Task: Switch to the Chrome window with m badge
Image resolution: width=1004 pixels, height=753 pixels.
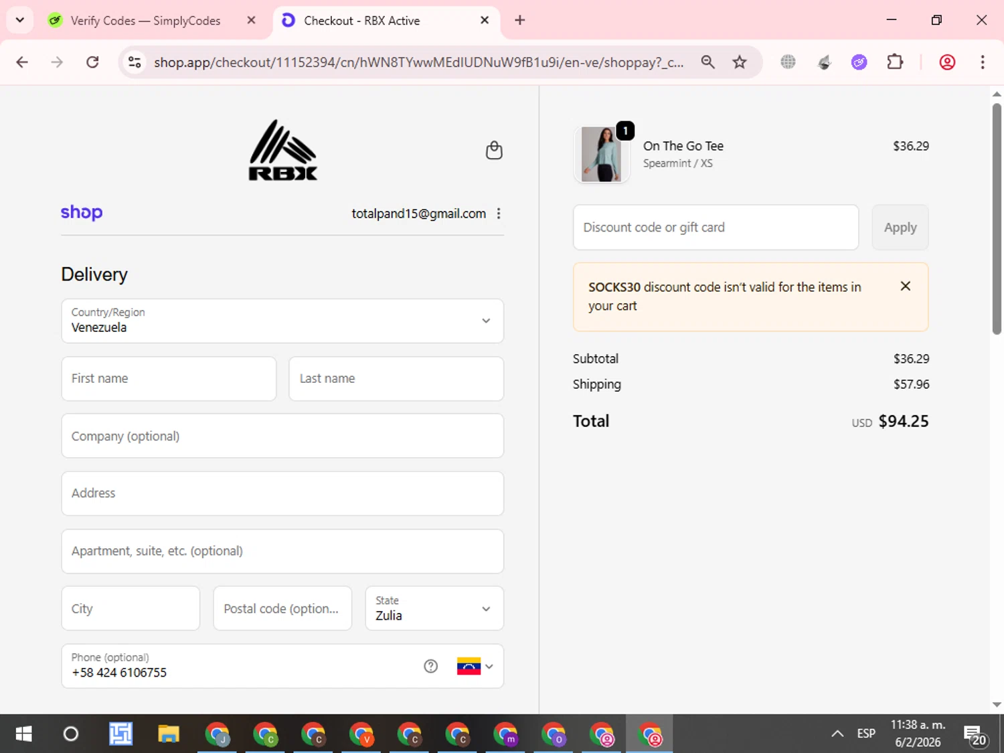Action: point(505,734)
